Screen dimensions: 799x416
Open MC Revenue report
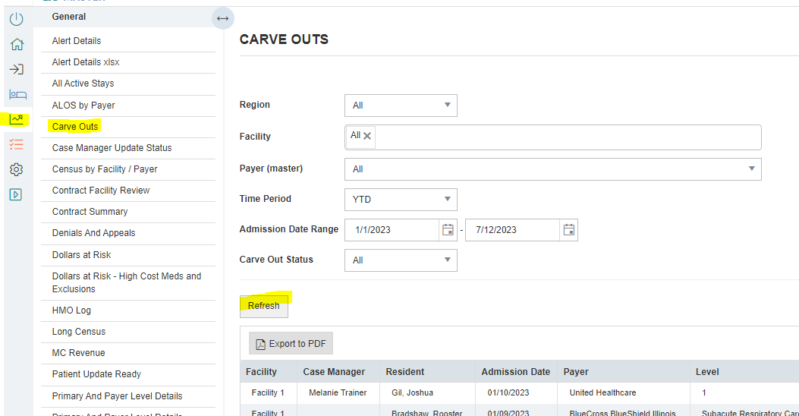78,353
